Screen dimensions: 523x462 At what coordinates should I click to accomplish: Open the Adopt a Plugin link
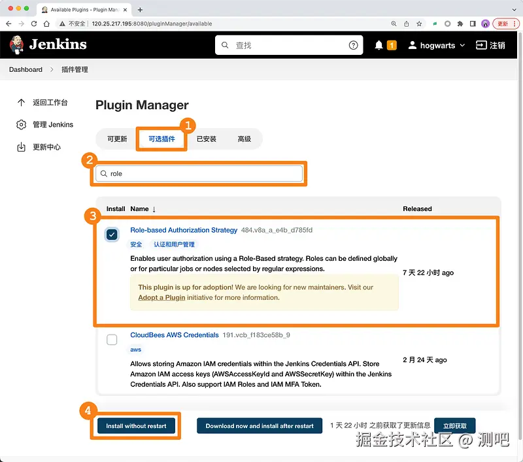(161, 297)
